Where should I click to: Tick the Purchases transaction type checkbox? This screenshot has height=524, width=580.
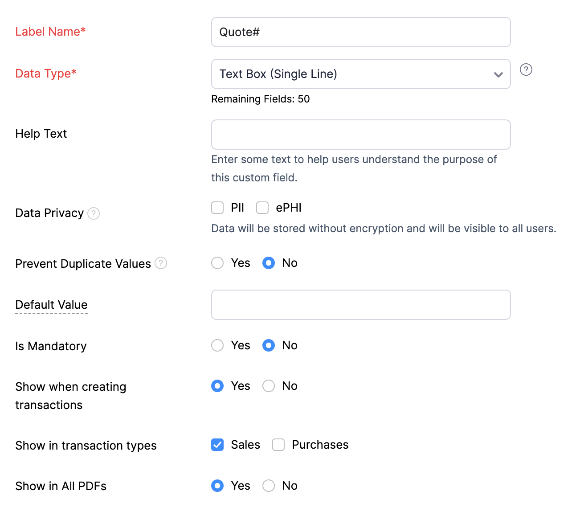pos(278,445)
